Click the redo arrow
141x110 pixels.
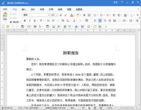pyautogui.click(x=17, y=27)
